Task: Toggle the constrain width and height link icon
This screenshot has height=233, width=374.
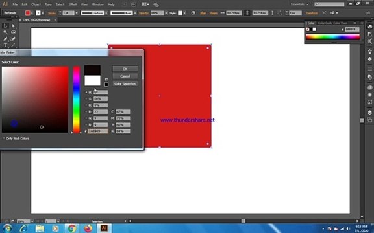Action: click(247, 13)
